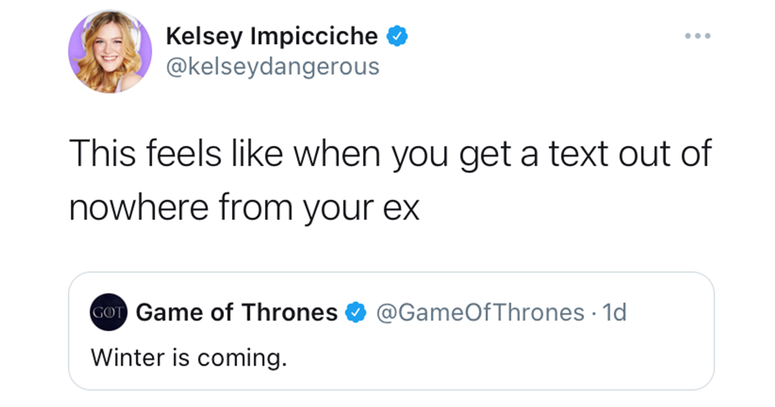Screen dimensions: 775x407
Task: Open the three-dot more options menu
Action: coord(697,36)
